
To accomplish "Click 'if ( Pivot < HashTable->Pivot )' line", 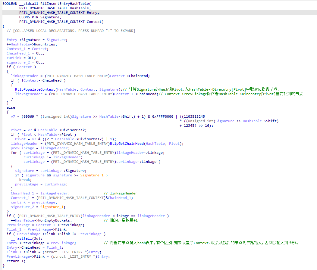I will pos(43,135).
